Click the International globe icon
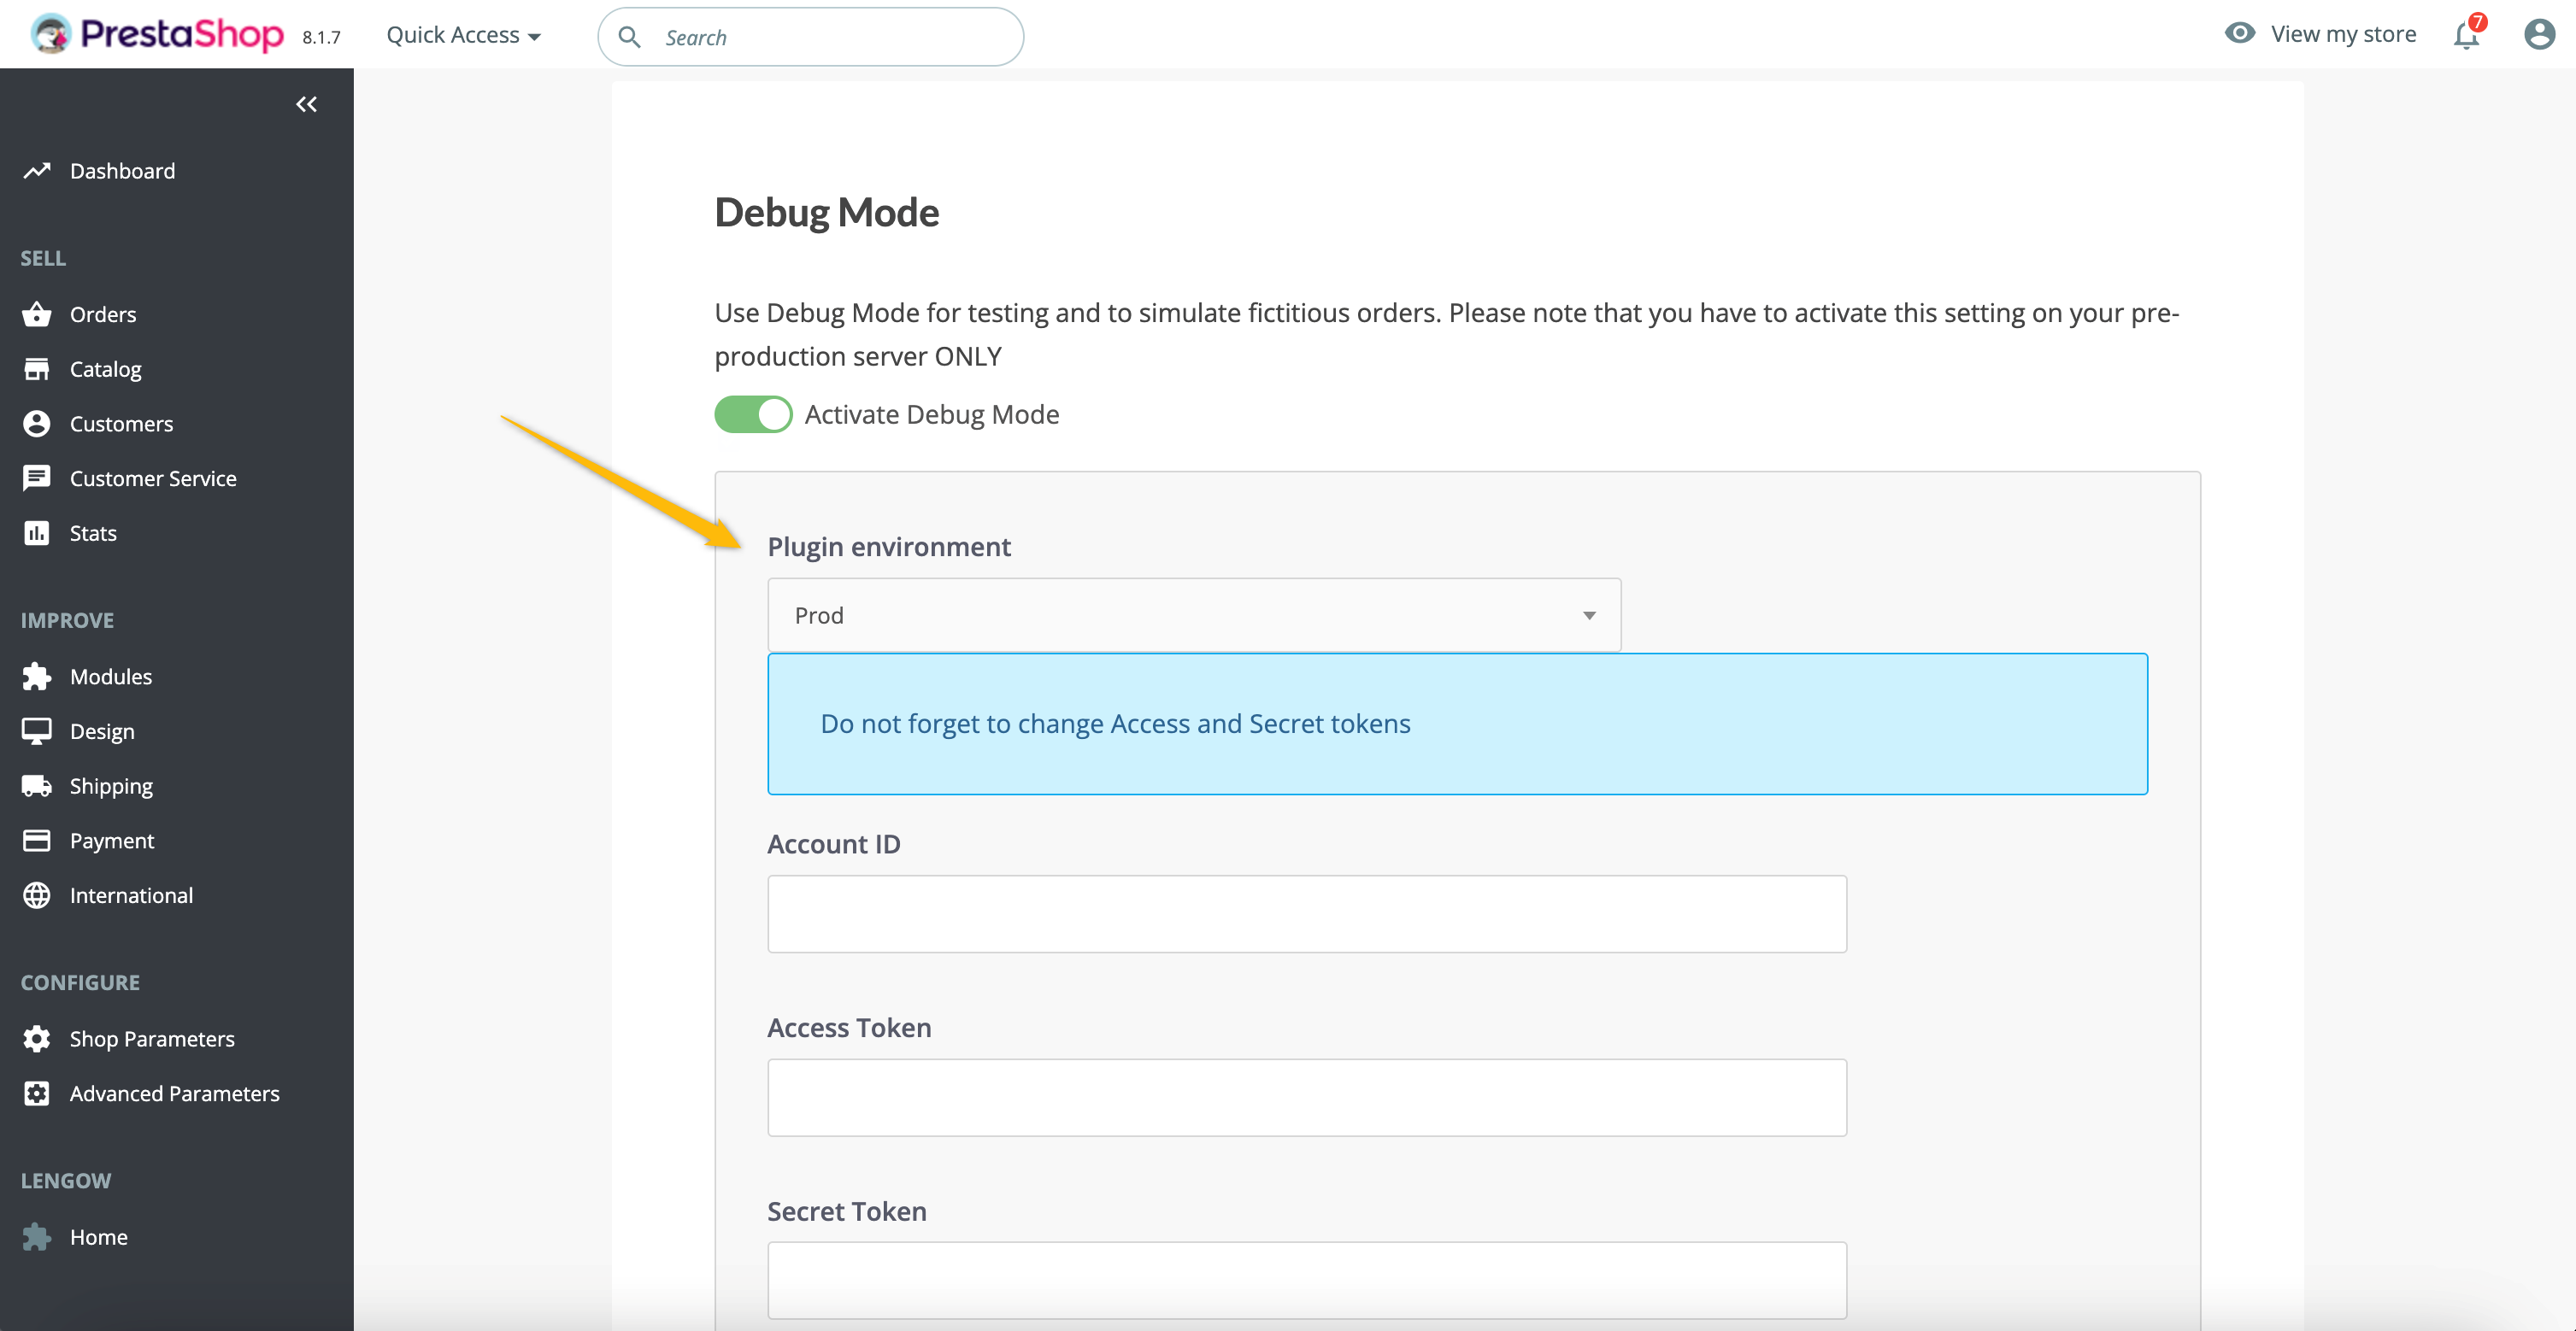 click(x=37, y=895)
